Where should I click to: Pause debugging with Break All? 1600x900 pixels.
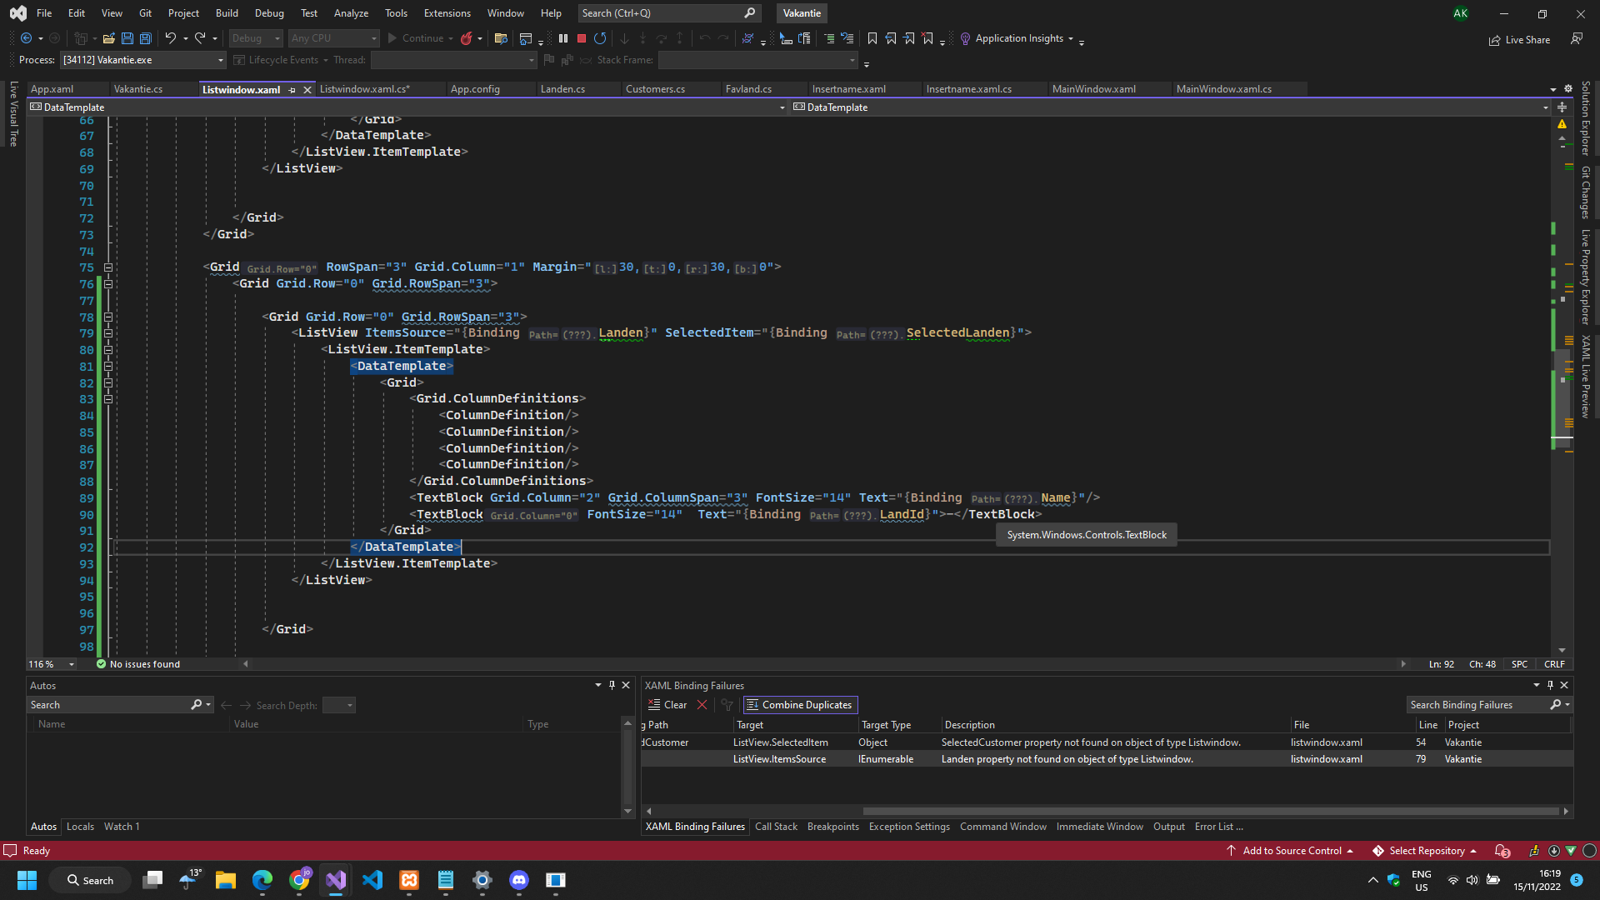[563, 37]
